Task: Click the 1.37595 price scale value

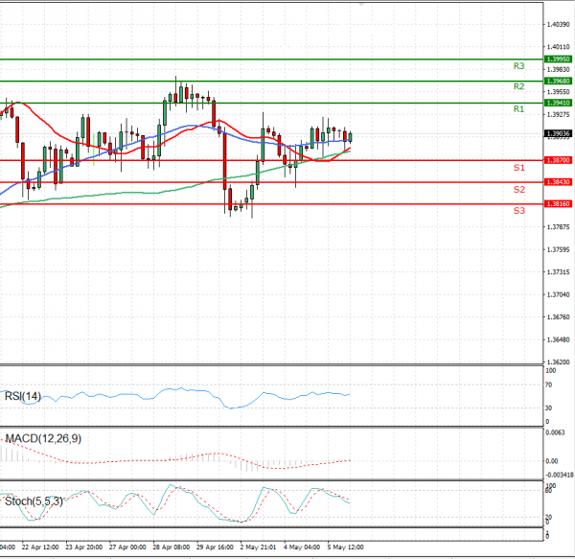Action: [558, 250]
